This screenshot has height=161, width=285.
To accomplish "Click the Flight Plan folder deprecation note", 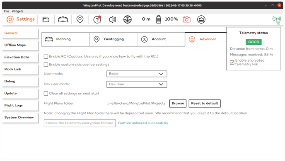I will pos(146,113).
